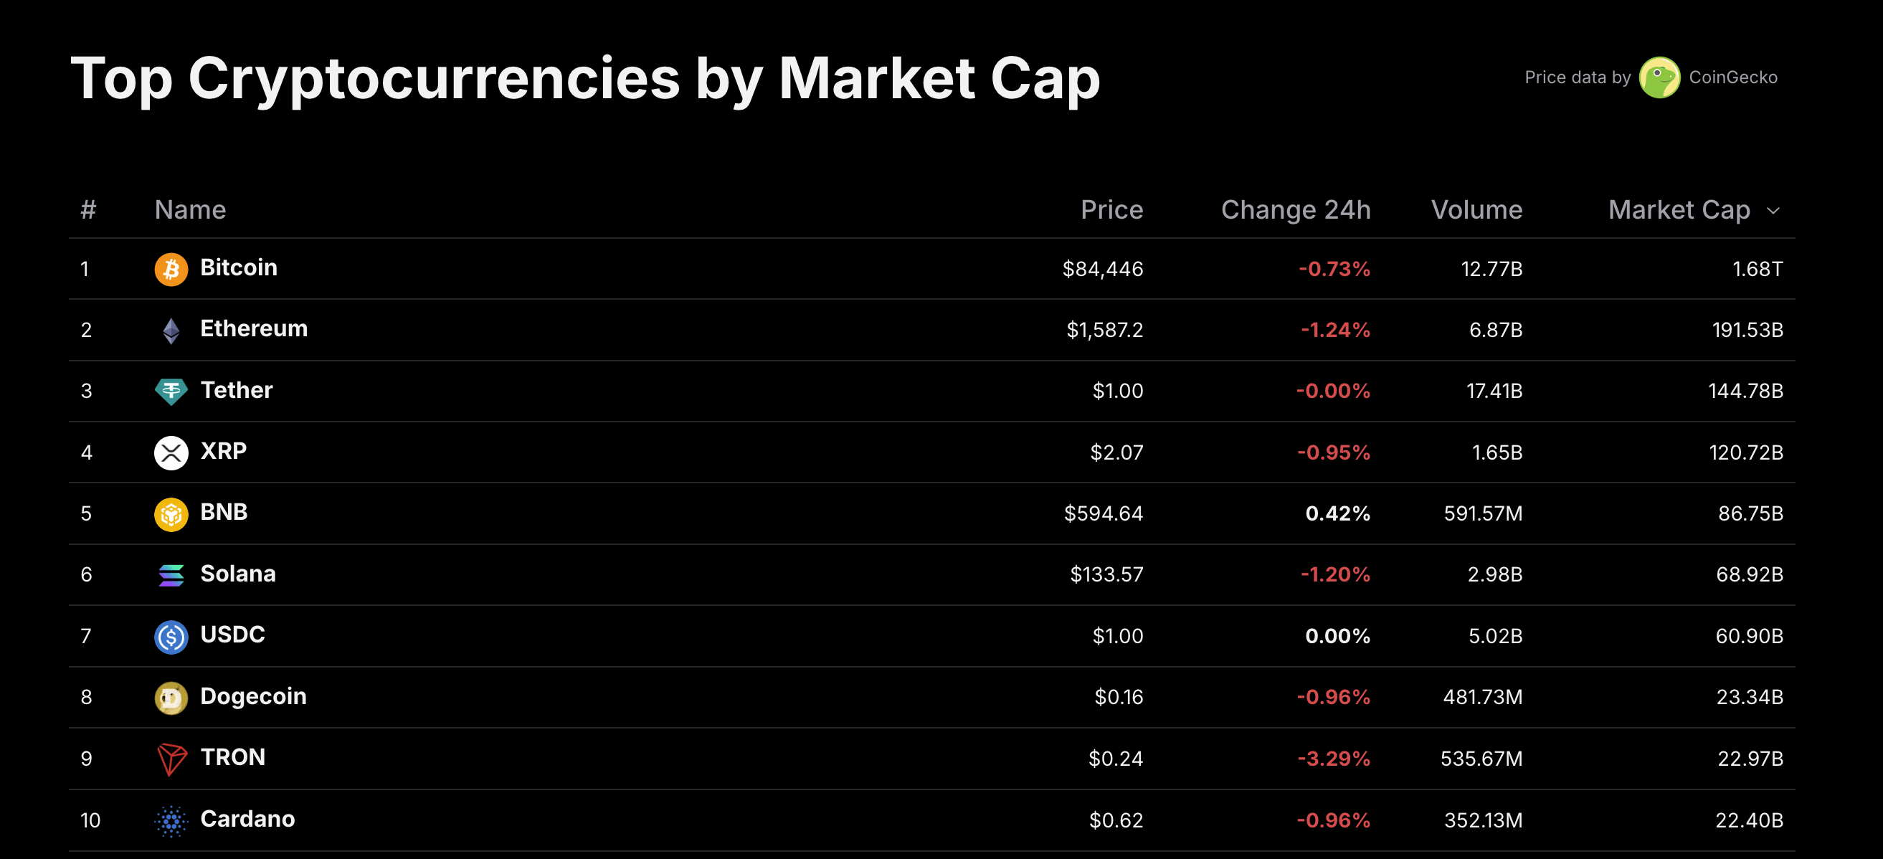Open the Bitcoin name link
The image size is (1883, 859).
238,267
